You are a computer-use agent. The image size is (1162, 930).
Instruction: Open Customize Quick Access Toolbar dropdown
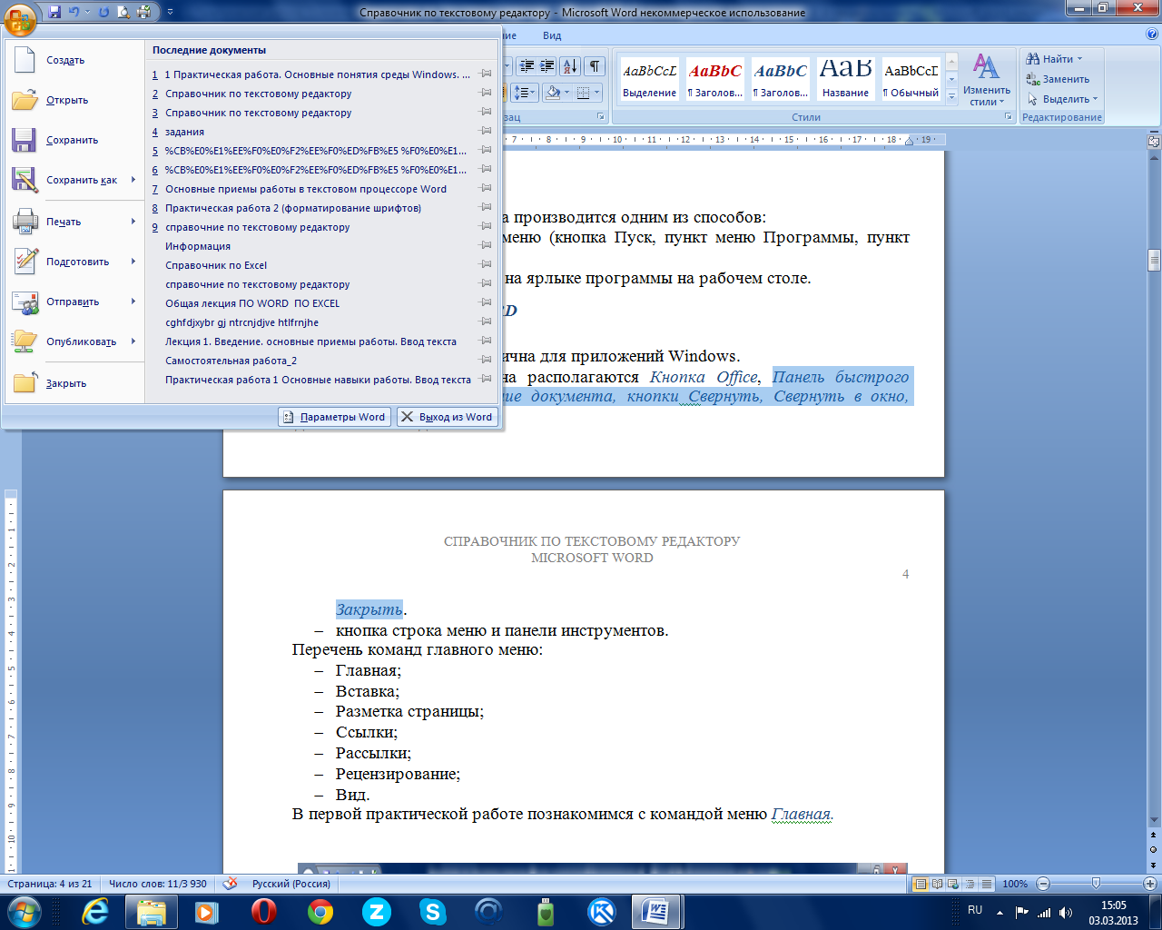click(x=170, y=13)
